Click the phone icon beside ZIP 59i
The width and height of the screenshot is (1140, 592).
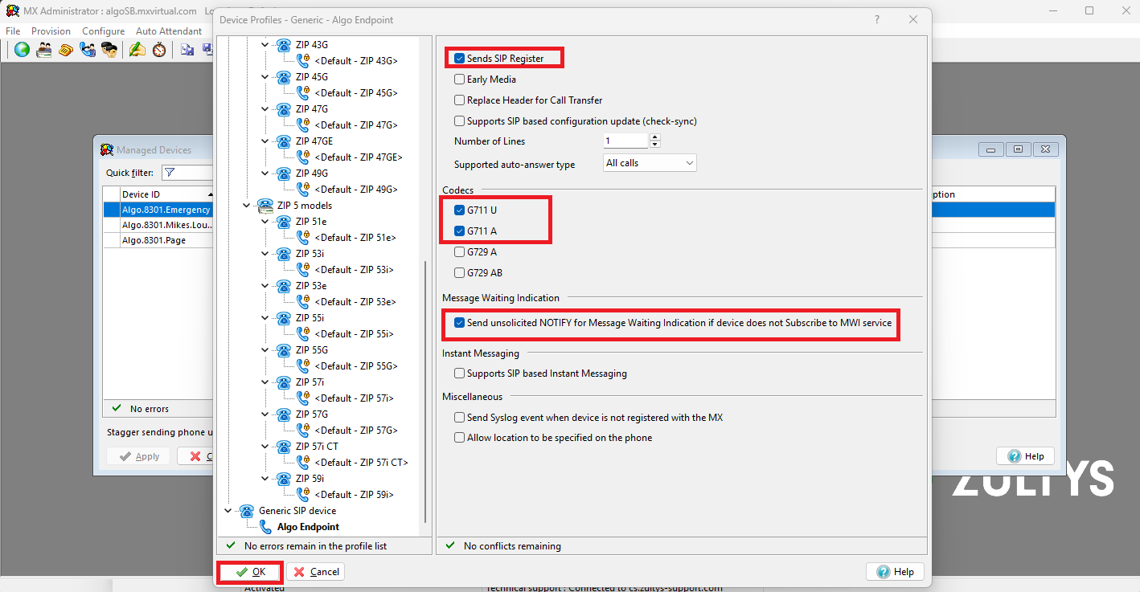(x=284, y=479)
